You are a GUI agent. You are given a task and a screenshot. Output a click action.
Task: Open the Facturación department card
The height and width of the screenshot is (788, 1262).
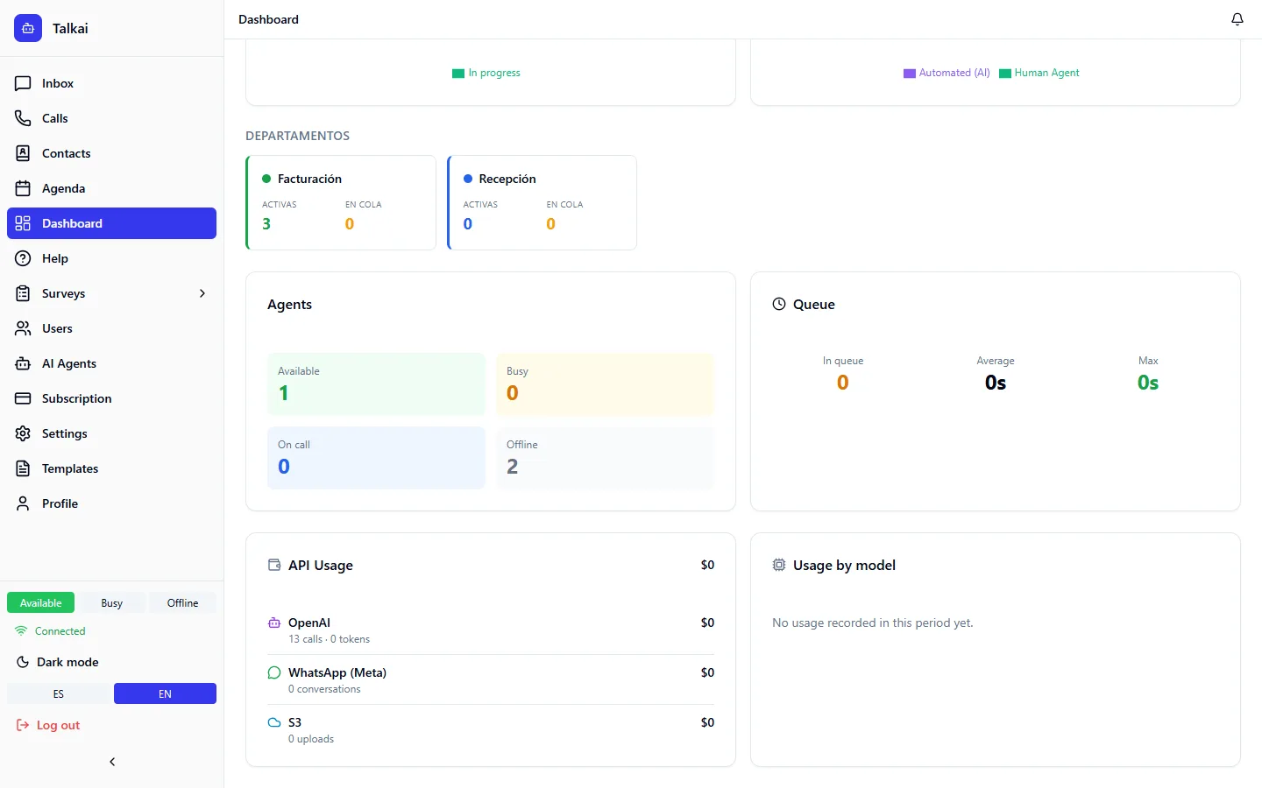pyautogui.click(x=341, y=202)
